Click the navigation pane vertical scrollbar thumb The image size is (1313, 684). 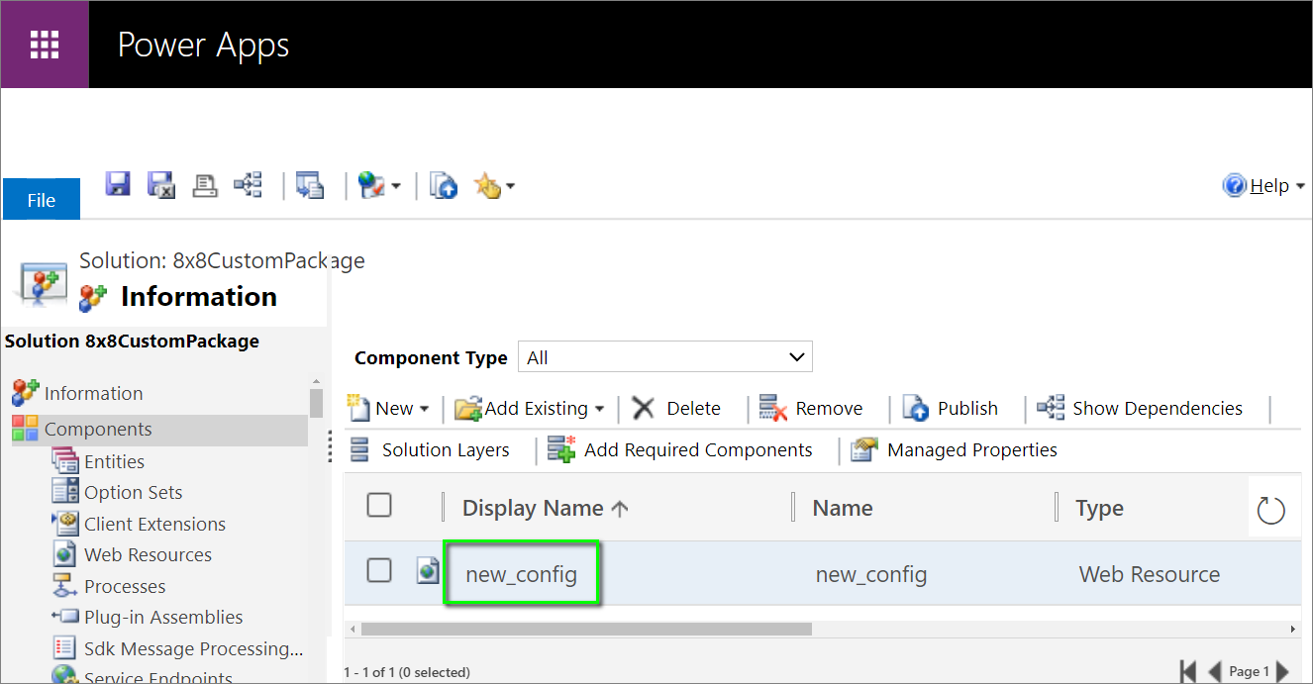coord(316,403)
